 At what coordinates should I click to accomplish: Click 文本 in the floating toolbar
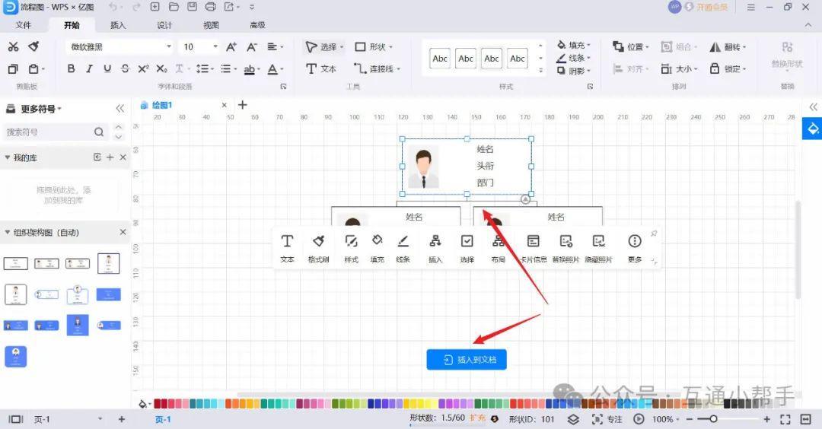click(x=287, y=248)
